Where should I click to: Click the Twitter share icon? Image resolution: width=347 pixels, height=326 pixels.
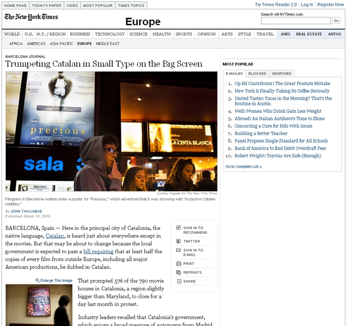click(x=178, y=241)
